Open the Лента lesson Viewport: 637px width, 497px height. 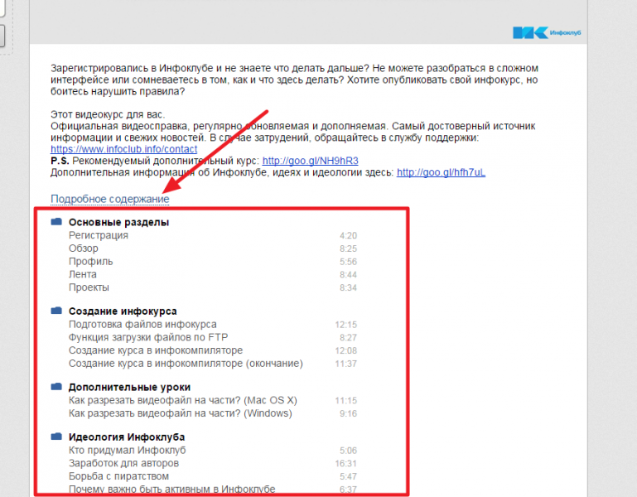pyautogui.click(x=83, y=274)
